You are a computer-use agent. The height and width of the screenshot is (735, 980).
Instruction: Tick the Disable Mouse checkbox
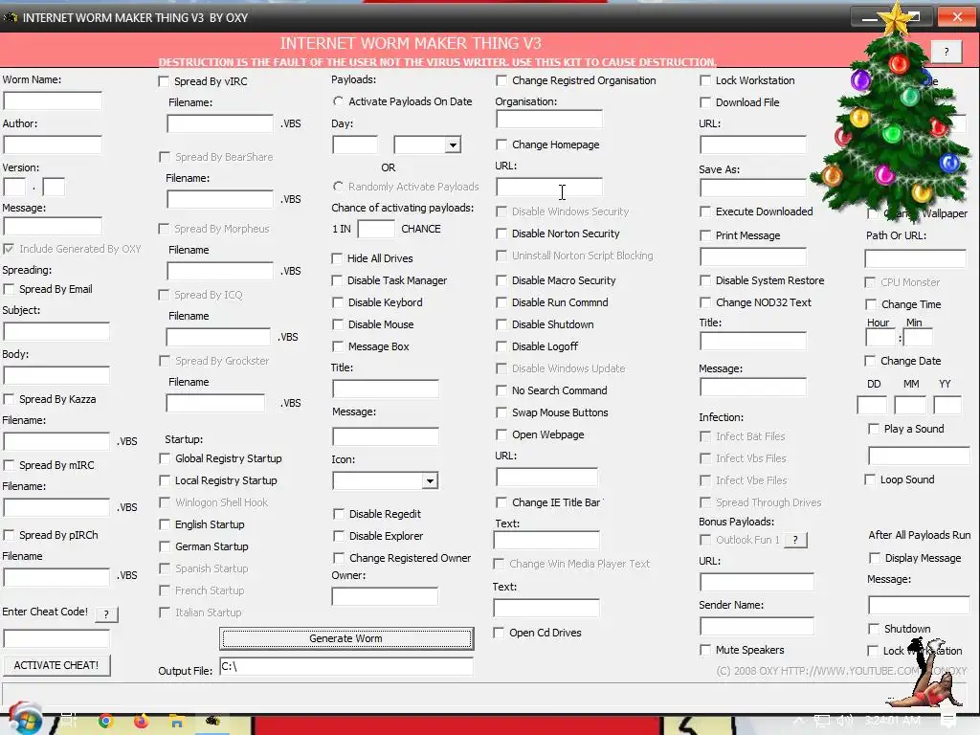click(338, 323)
